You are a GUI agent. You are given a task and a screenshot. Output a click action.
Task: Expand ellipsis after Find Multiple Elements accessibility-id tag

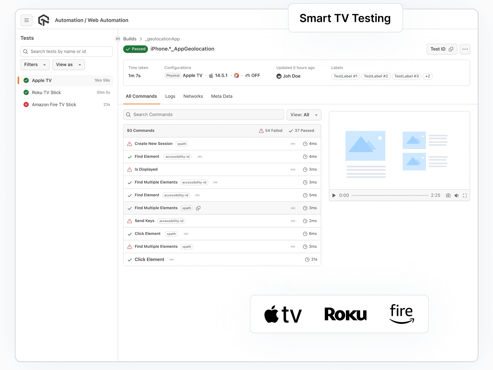point(215,182)
